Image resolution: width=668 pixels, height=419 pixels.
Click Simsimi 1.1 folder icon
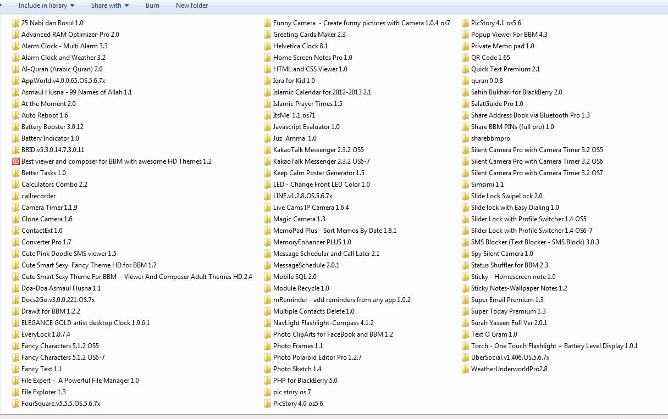pyautogui.click(x=465, y=185)
